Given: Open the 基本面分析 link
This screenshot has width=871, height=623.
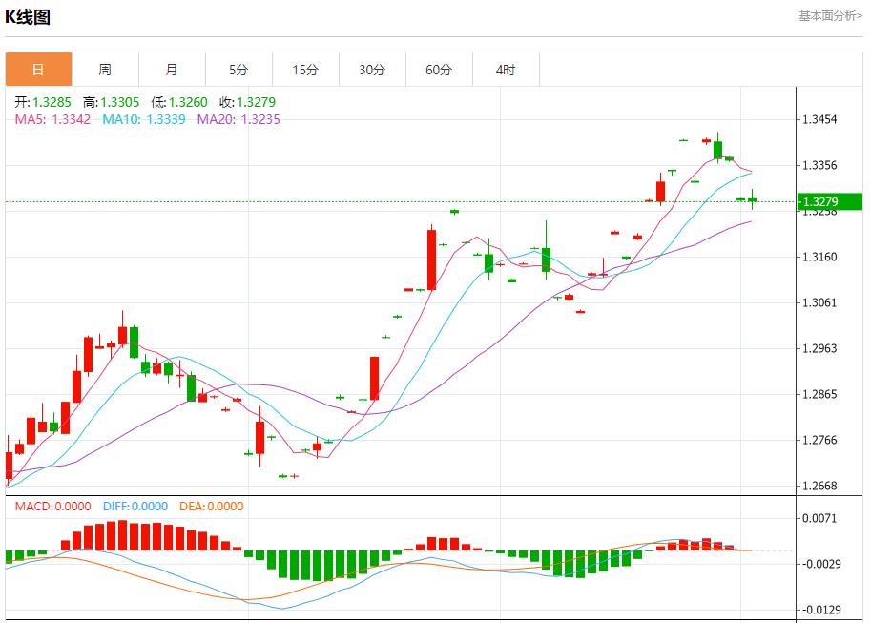Looking at the screenshot, I should click(829, 16).
